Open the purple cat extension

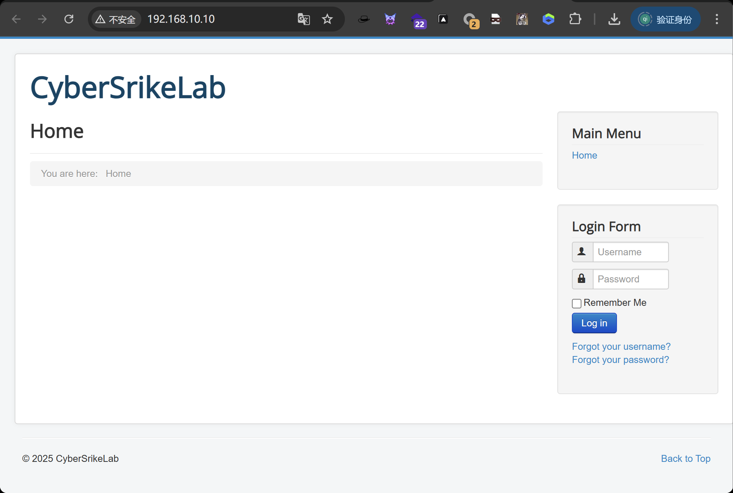[390, 19]
